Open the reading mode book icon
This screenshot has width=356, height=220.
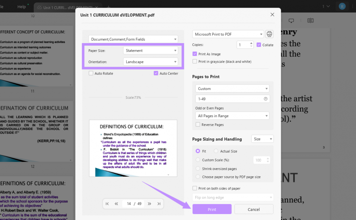click(310, 21)
